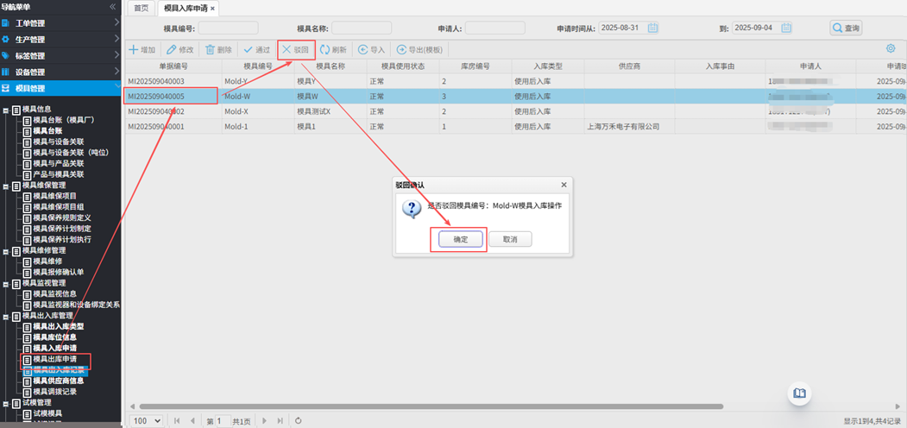Open calendar picker for 申请时间从 date
907x428 pixels.
pyautogui.click(x=652, y=28)
